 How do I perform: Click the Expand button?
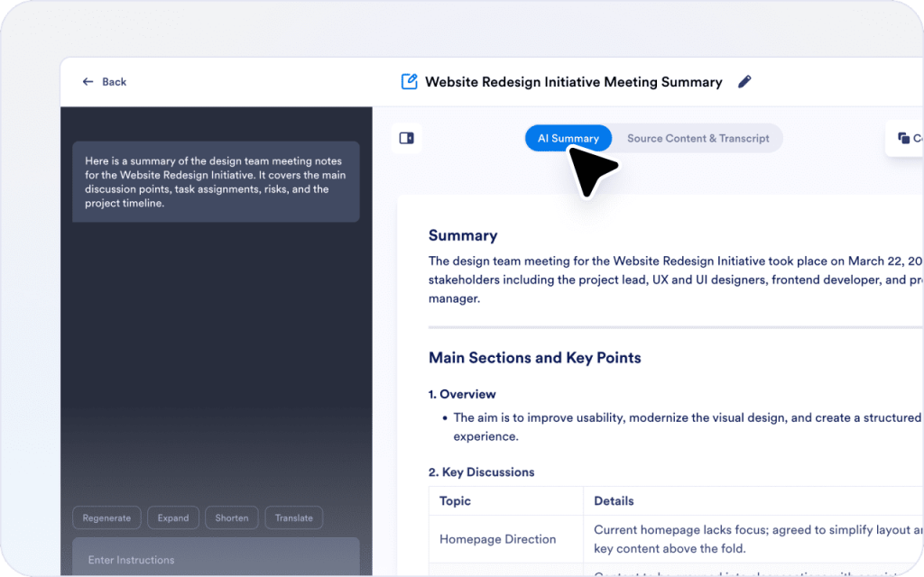(172, 517)
